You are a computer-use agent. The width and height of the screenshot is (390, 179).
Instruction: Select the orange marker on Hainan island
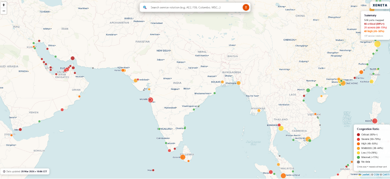tap(321, 96)
